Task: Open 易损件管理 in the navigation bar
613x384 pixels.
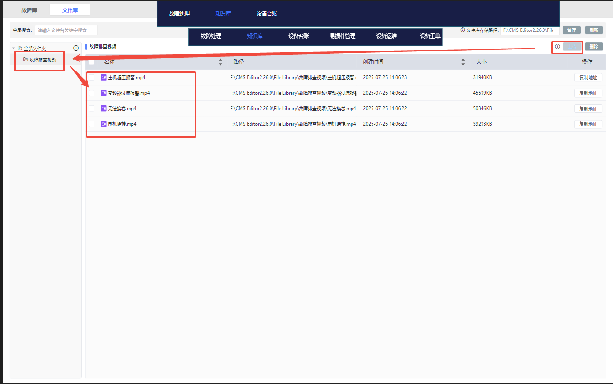Action: click(x=342, y=36)
